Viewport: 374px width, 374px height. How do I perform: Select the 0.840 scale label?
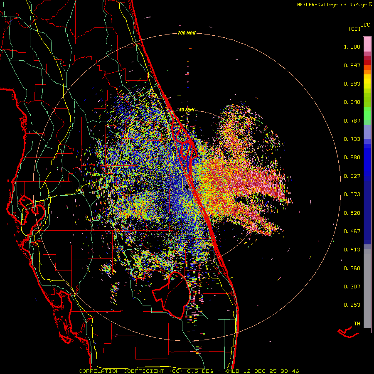pos(352,102)
